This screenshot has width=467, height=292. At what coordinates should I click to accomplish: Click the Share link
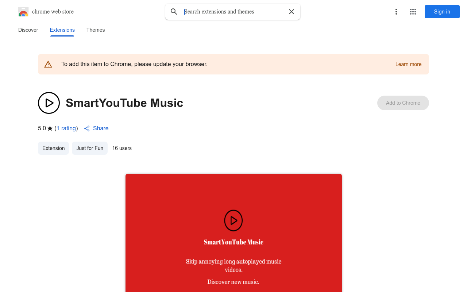(101, 128)
